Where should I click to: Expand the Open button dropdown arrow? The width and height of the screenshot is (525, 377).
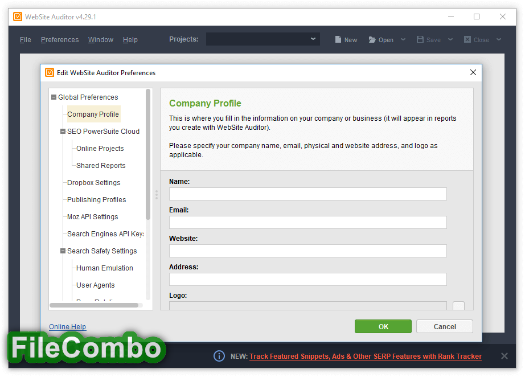403,39
